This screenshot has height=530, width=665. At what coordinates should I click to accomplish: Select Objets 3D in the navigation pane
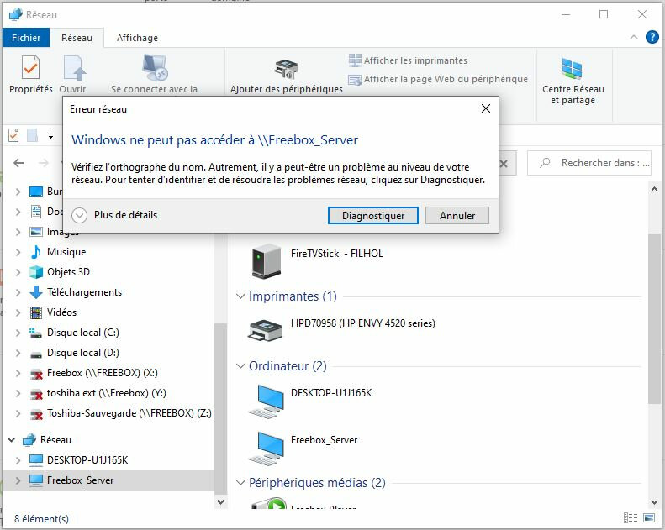(x=68, y=272)
